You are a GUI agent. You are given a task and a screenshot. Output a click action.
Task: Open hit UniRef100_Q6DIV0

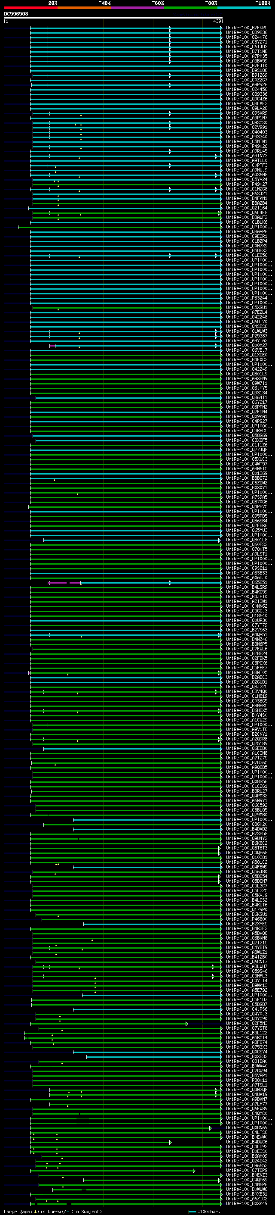[247, 322]
